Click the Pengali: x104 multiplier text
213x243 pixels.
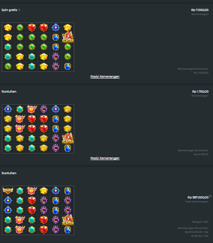pyautogui.click(x=200, y=222)
